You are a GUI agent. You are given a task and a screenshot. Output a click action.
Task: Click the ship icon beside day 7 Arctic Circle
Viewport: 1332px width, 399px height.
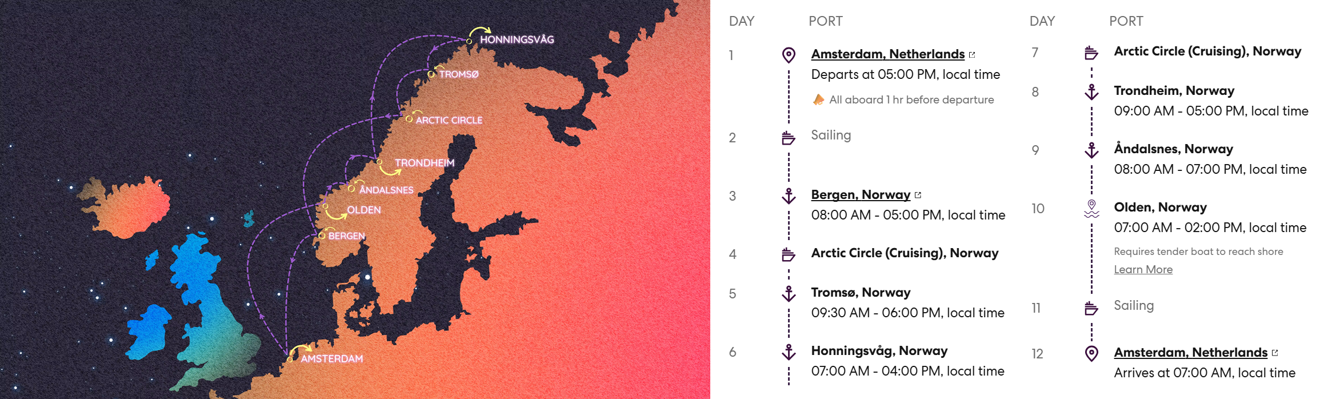pyautogui.click(x=1091, y=53)
